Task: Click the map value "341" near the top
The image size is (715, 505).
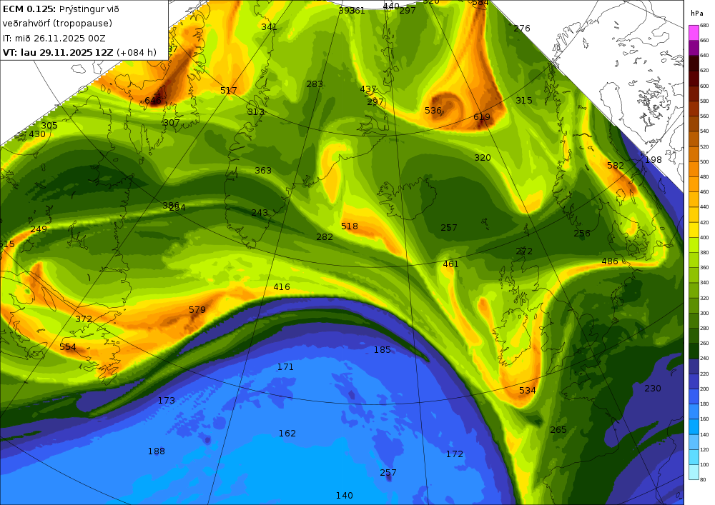Action: tap(269, 27)
